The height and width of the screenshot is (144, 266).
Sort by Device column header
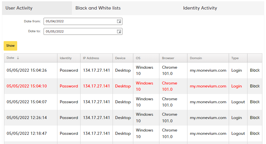coord(123,58)
